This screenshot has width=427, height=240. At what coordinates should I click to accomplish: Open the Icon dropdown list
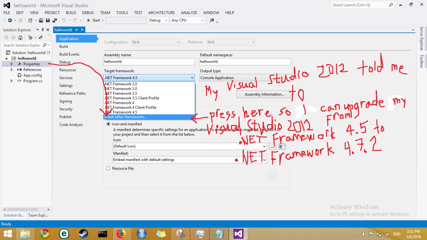tap(264, 146)
